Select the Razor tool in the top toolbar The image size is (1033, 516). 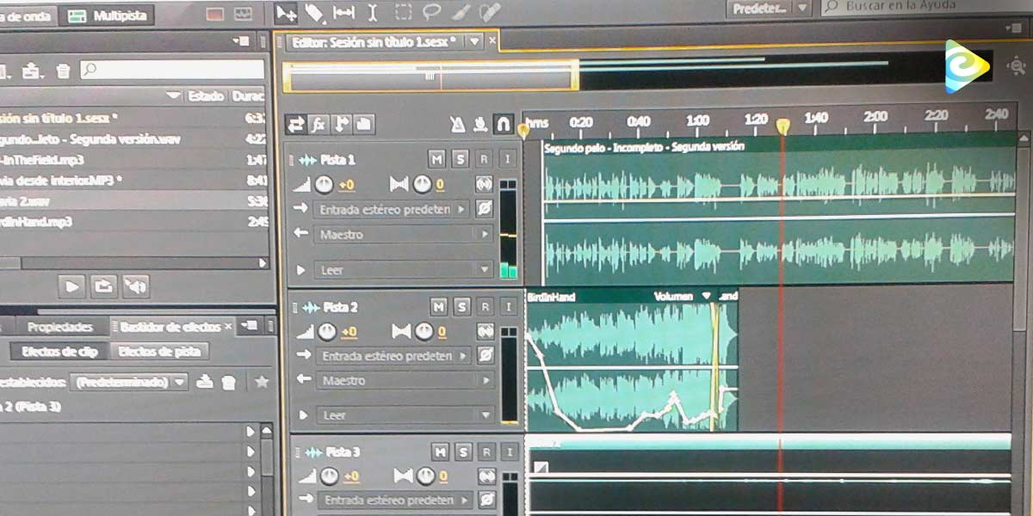(x=314, y=12)
